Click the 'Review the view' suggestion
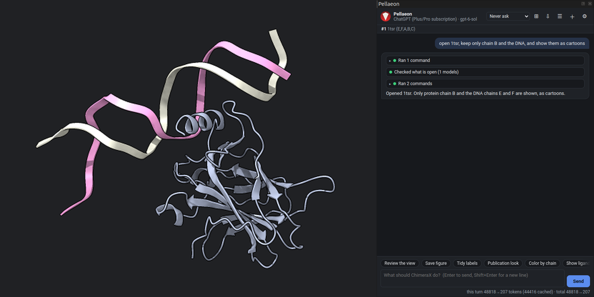Image resolution: width=594 pixels, height=297 pixels. [400, 263]
